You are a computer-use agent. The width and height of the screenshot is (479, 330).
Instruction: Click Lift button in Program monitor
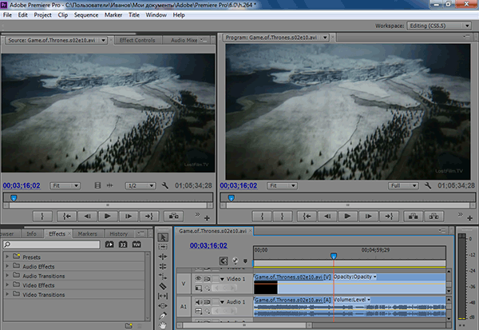point(413,217)
